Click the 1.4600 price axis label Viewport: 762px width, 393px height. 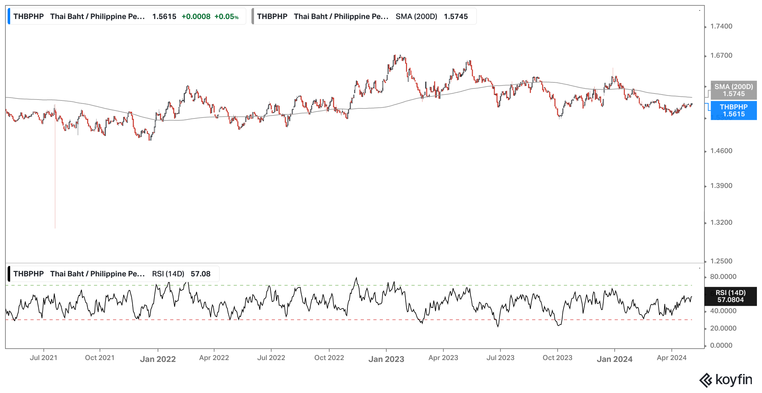(x=721, y=151)
